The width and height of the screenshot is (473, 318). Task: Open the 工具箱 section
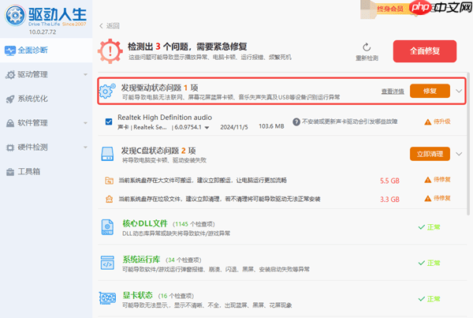coord(47,171)
